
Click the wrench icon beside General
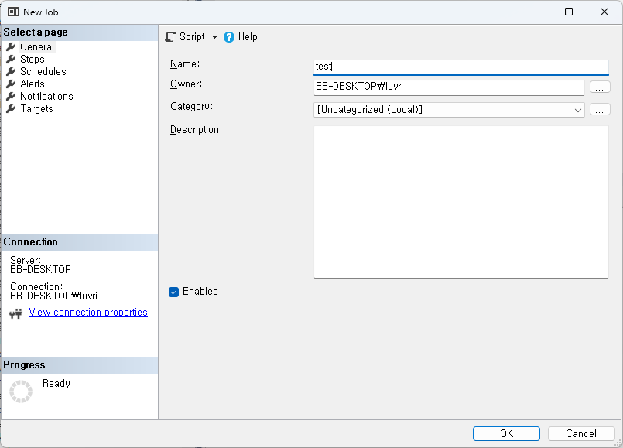click(x=11, y=47)
